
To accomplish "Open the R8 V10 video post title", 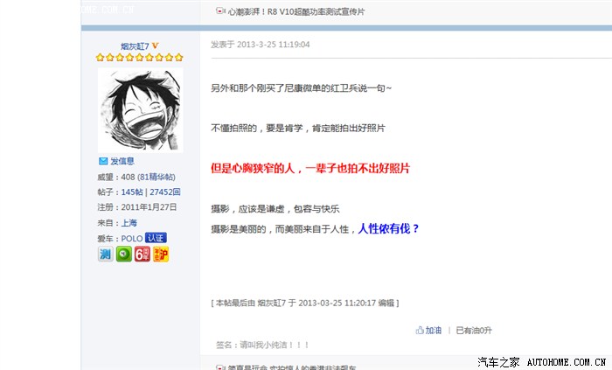I will (x=296, y=11).
